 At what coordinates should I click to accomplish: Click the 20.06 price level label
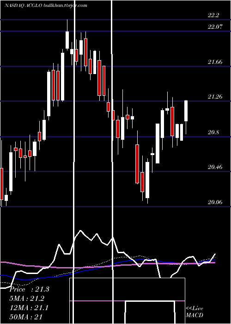215,202
